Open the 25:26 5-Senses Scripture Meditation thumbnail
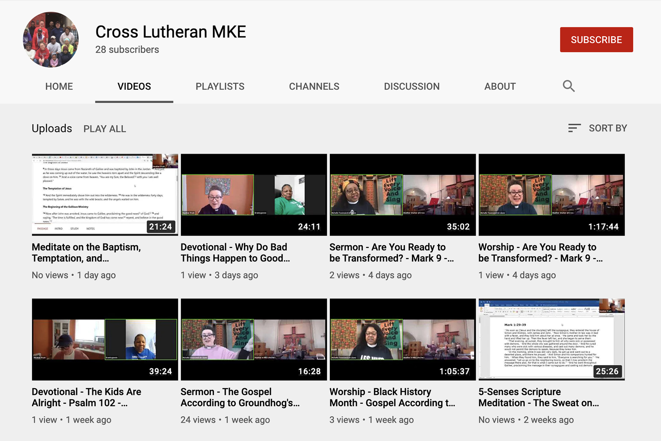 pos(551,339)
